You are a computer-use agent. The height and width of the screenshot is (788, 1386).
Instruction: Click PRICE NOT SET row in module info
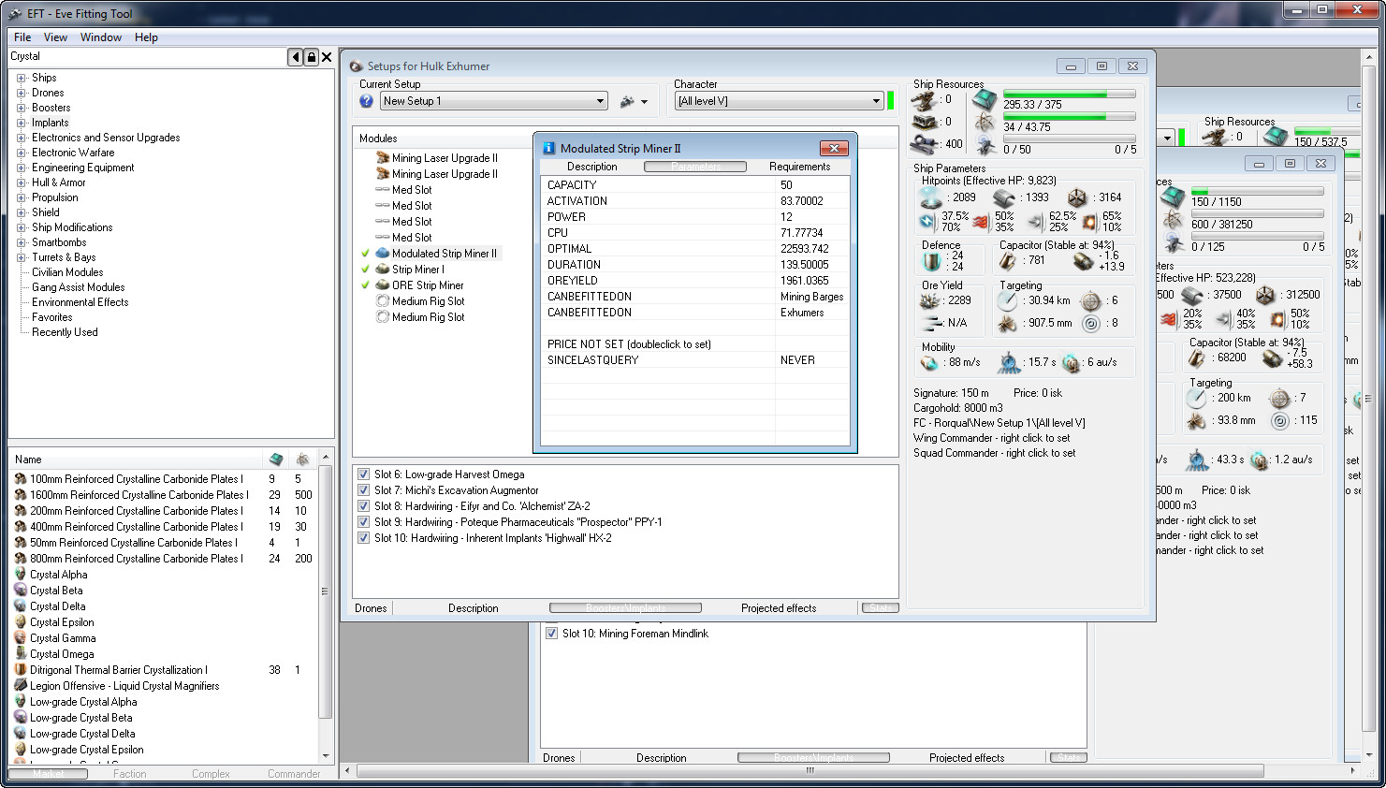695,344
